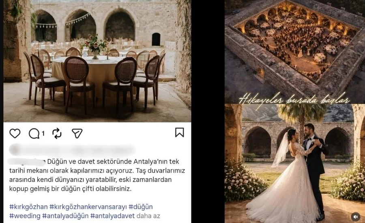Repost using the circular arrows icon

(x=57, y=133)
